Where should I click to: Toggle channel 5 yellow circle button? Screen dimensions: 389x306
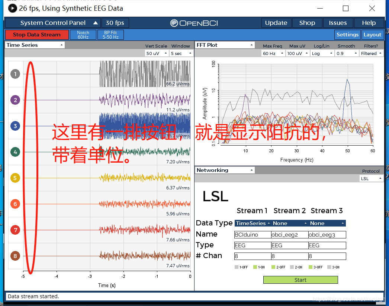pos(15,178)
